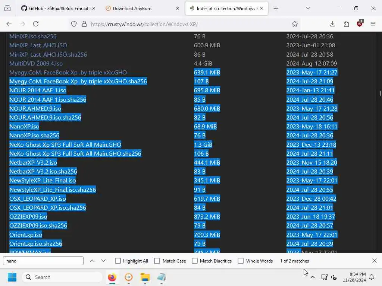Download MultiDVD 2009.4.iso
Image resolution: width=382 pixels, height=286 pixels.
(x=36, y=63)
